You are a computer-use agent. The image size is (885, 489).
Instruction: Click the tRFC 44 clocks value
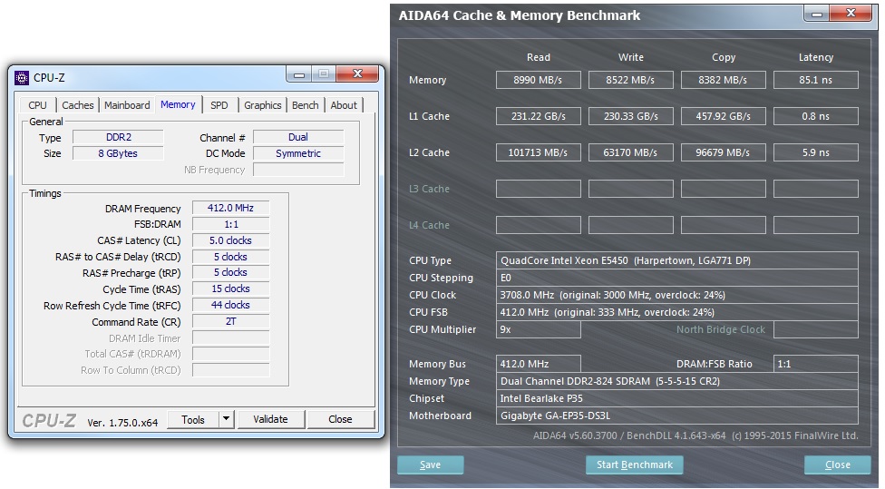230,306
